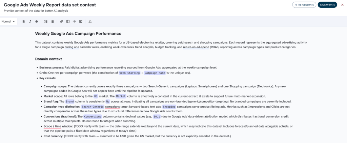Click the SAVE UPDATE button
This screenshot has width=347, height=143.
(327, 5)
